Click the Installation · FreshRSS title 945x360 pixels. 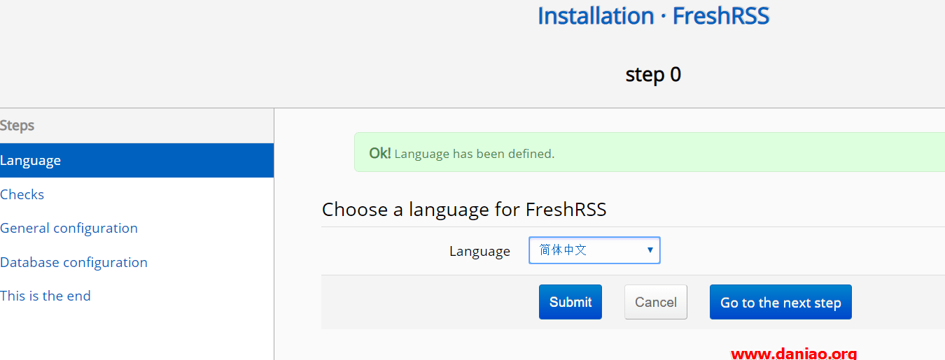(653, 15)
